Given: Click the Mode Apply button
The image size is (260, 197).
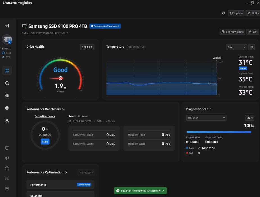Looking at the screenshot, I should click(86, 172).
